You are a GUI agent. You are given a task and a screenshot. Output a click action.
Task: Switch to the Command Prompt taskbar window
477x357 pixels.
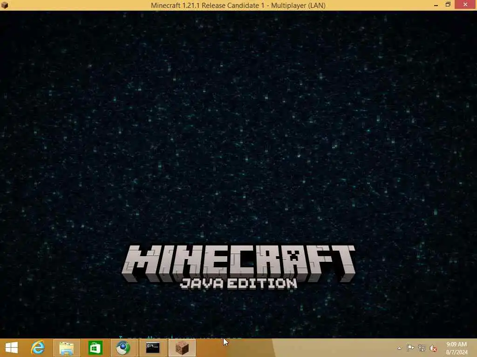[x=152, y=348]
